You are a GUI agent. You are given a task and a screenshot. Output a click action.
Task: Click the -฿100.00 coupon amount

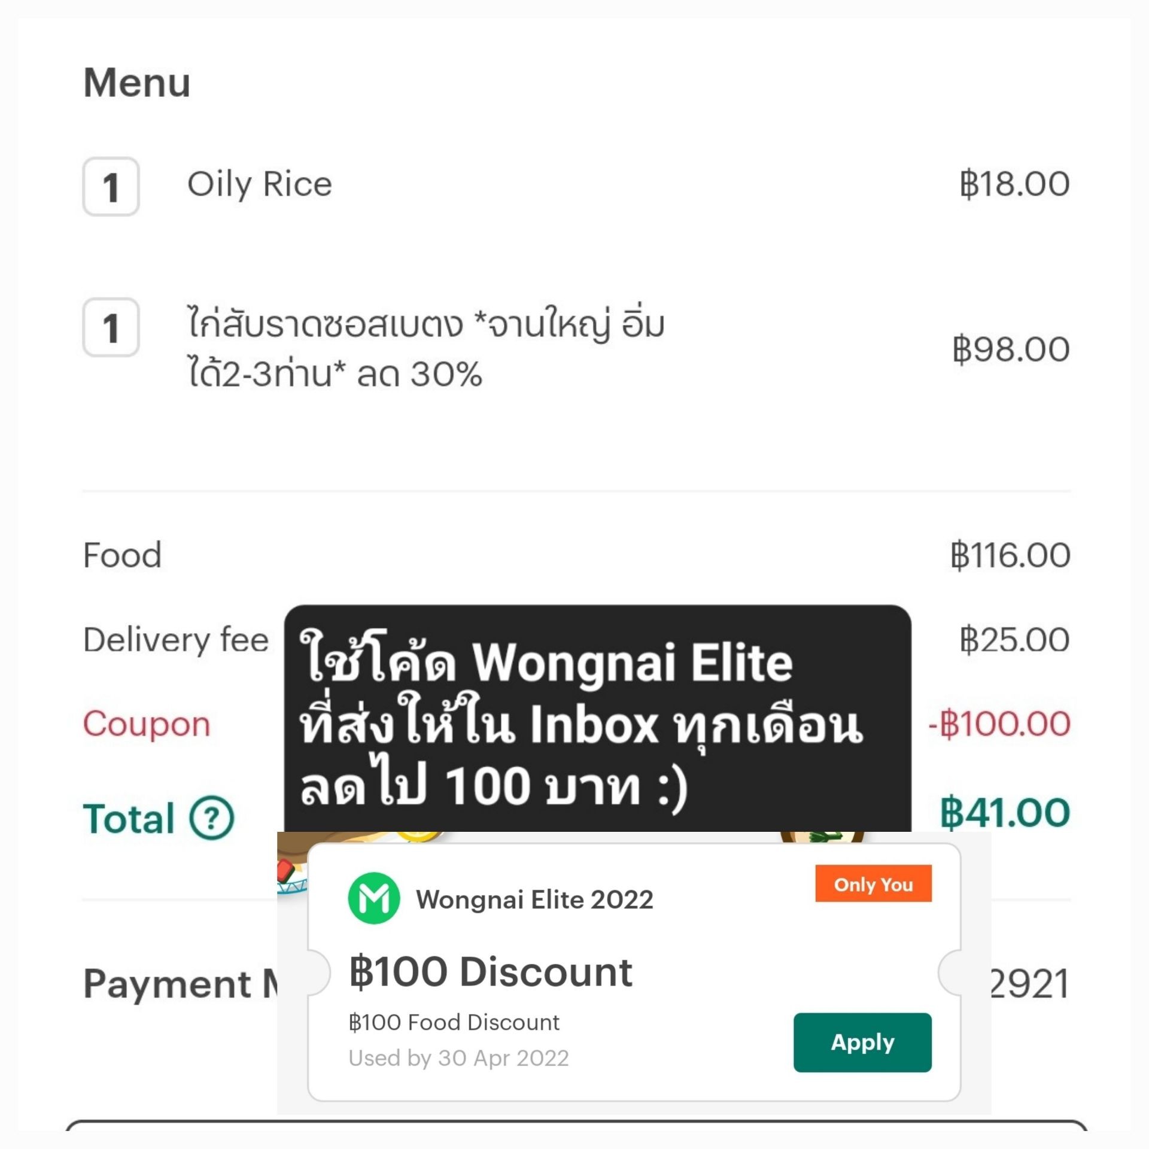pyautogui.click(x=999, y=723)
